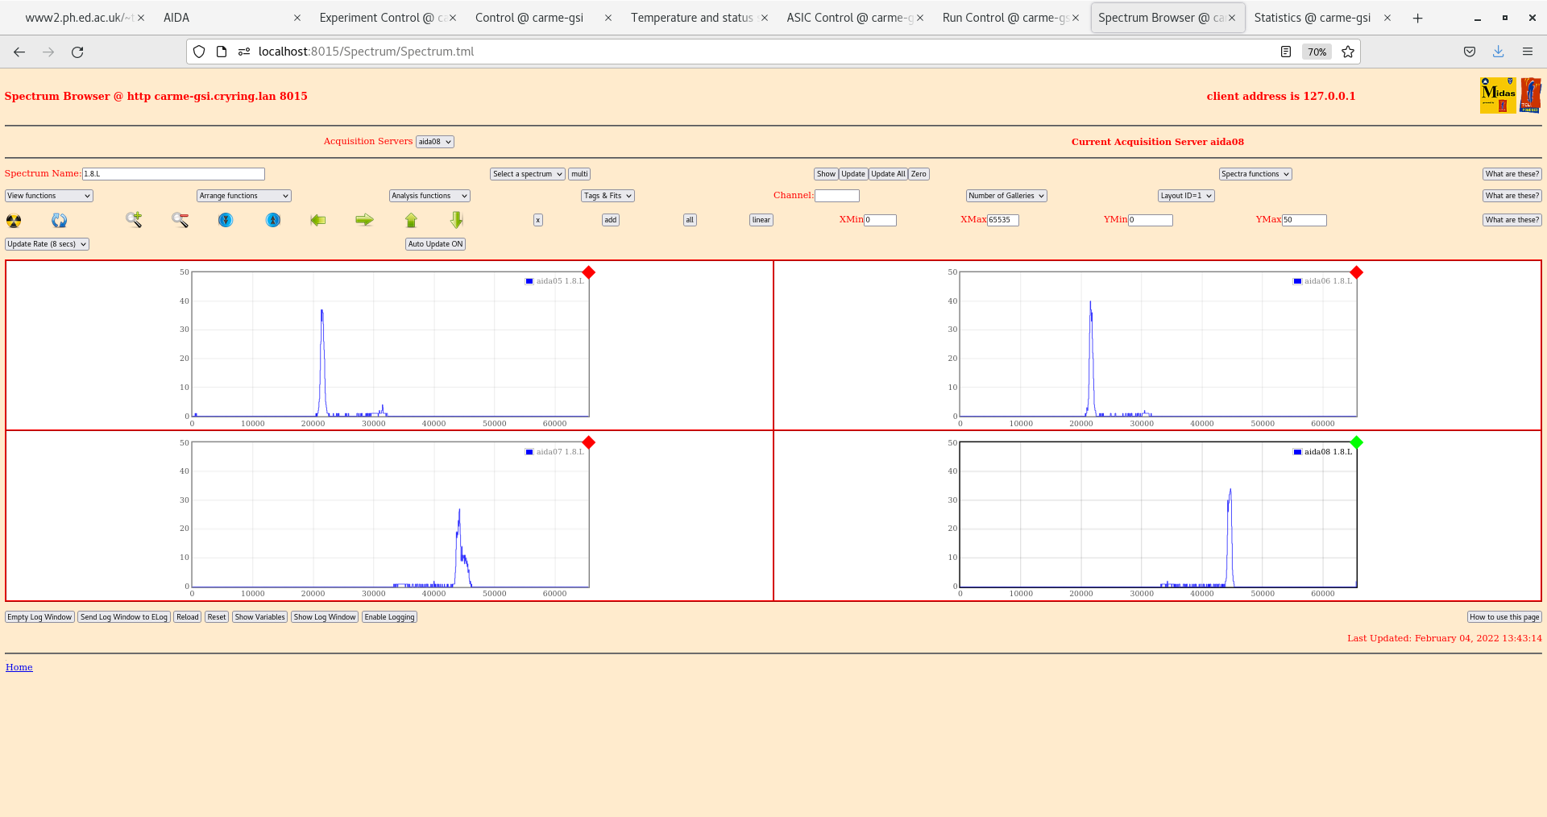Open a new browser tab with plus

click(1418, 18)
